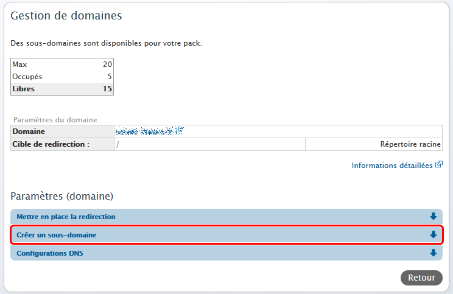Click the blurred domain name value
This screenshot has width=453, height=294.
[150, 131]
